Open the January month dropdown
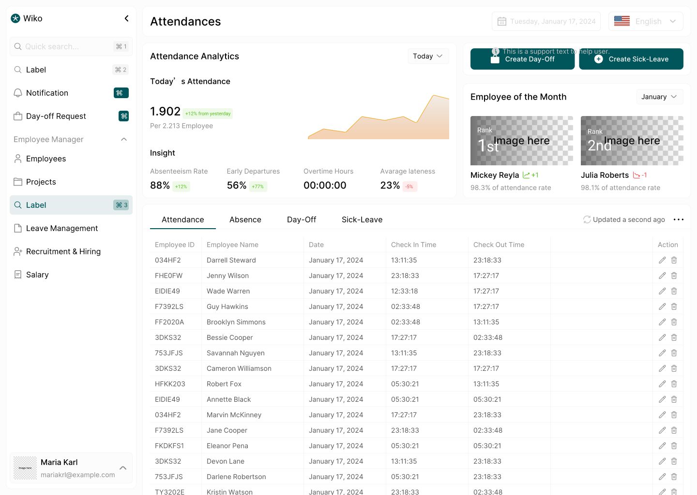Image resolution: width=697 pixels, height=495 pixels. click(x=660, y=97)
